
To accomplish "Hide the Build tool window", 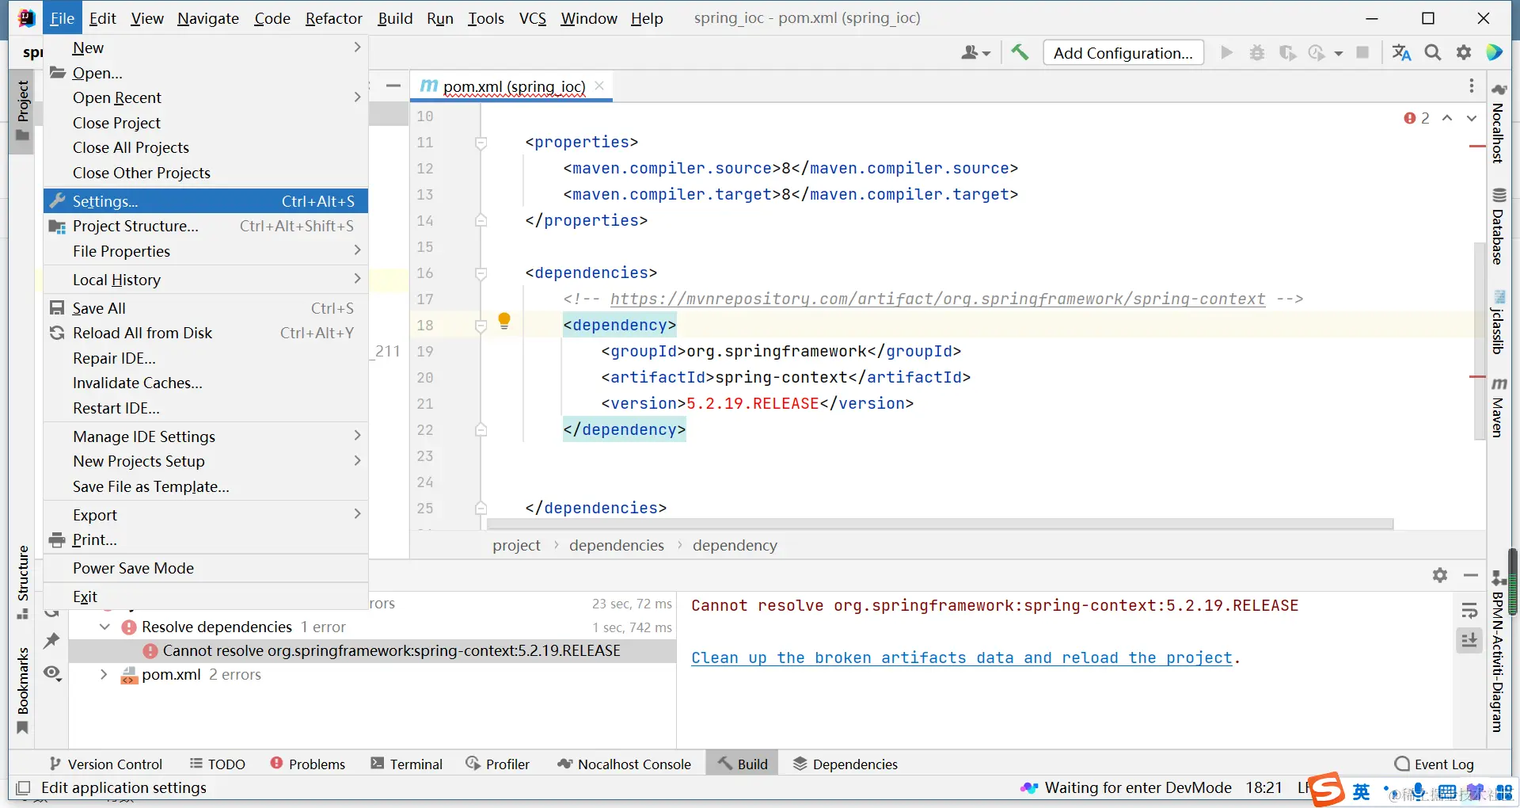I will pos(1471,575).
